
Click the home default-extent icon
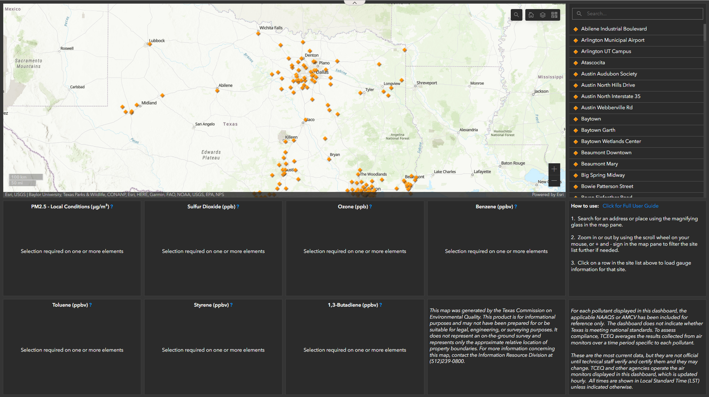click(x=531, y=15)
